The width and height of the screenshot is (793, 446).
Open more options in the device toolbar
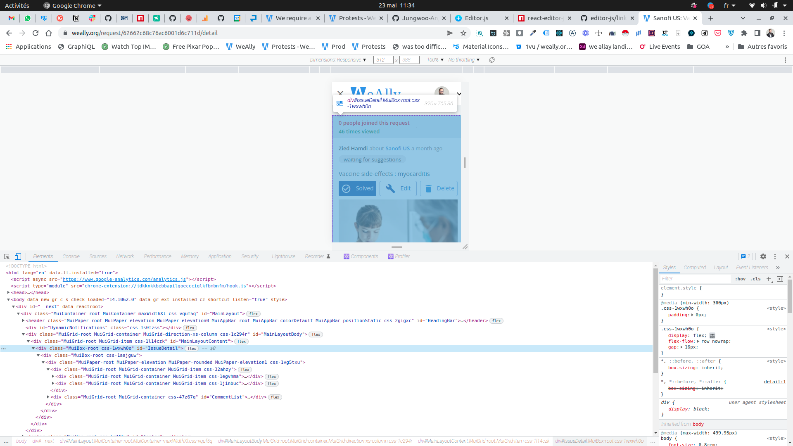coord(785,60)
